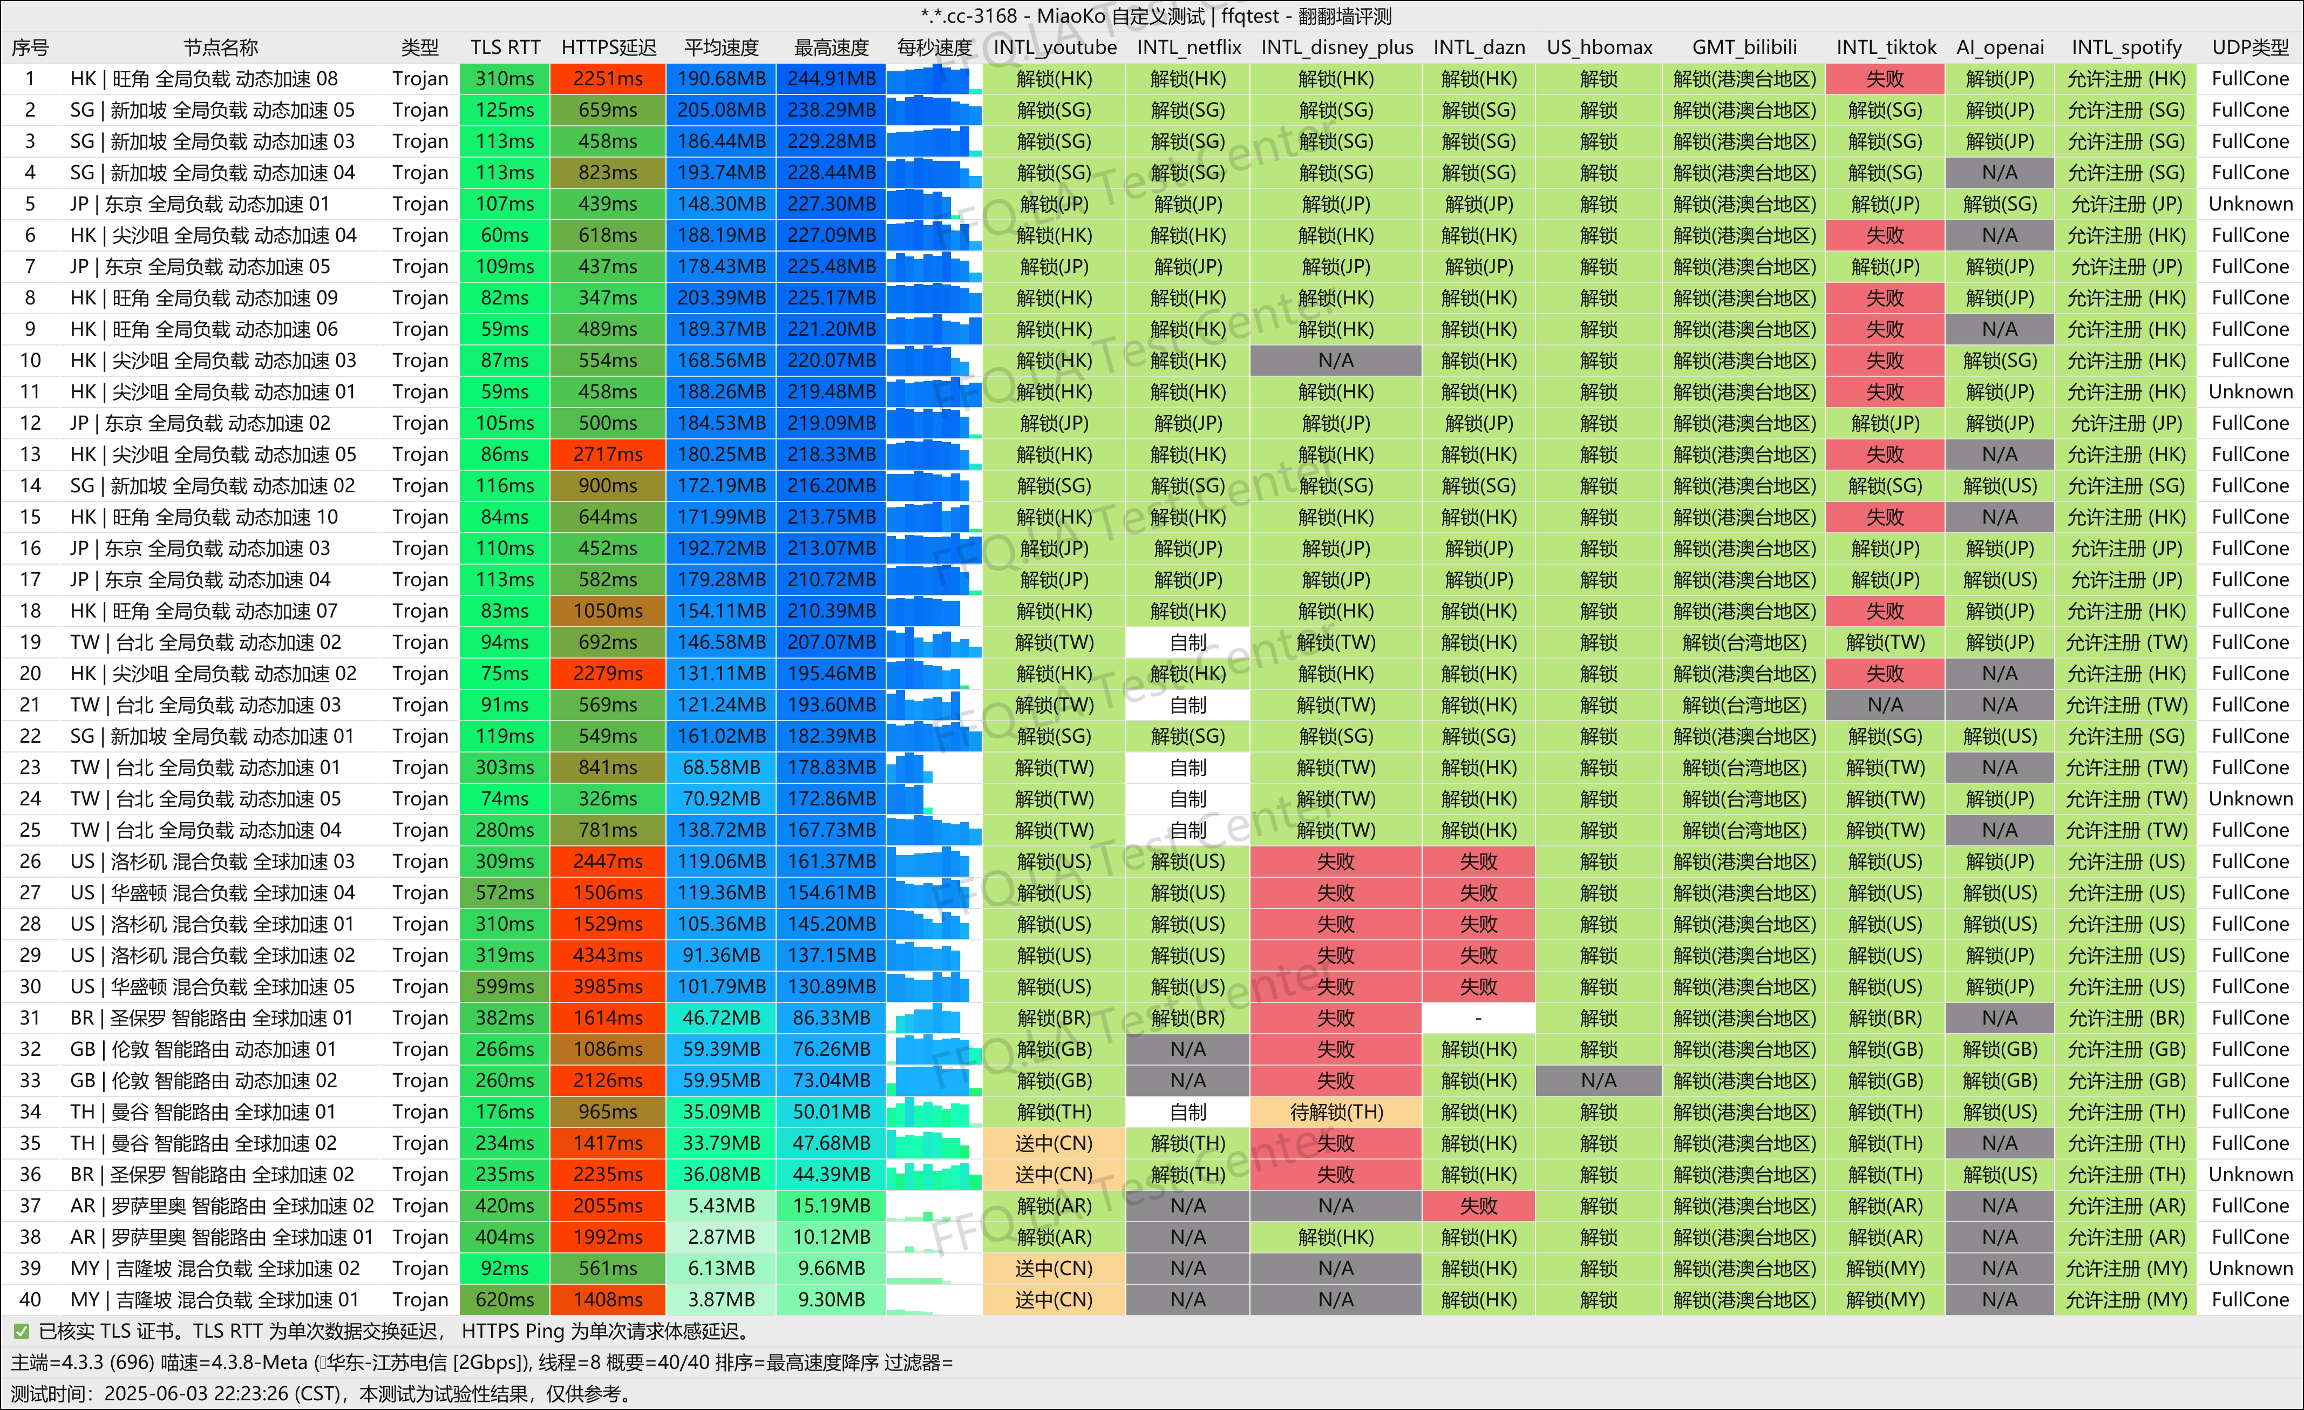Viewport: 2304px width, 1410px height.
Task: Click the HTTPS延迟 column header
Action: (608, 48)
